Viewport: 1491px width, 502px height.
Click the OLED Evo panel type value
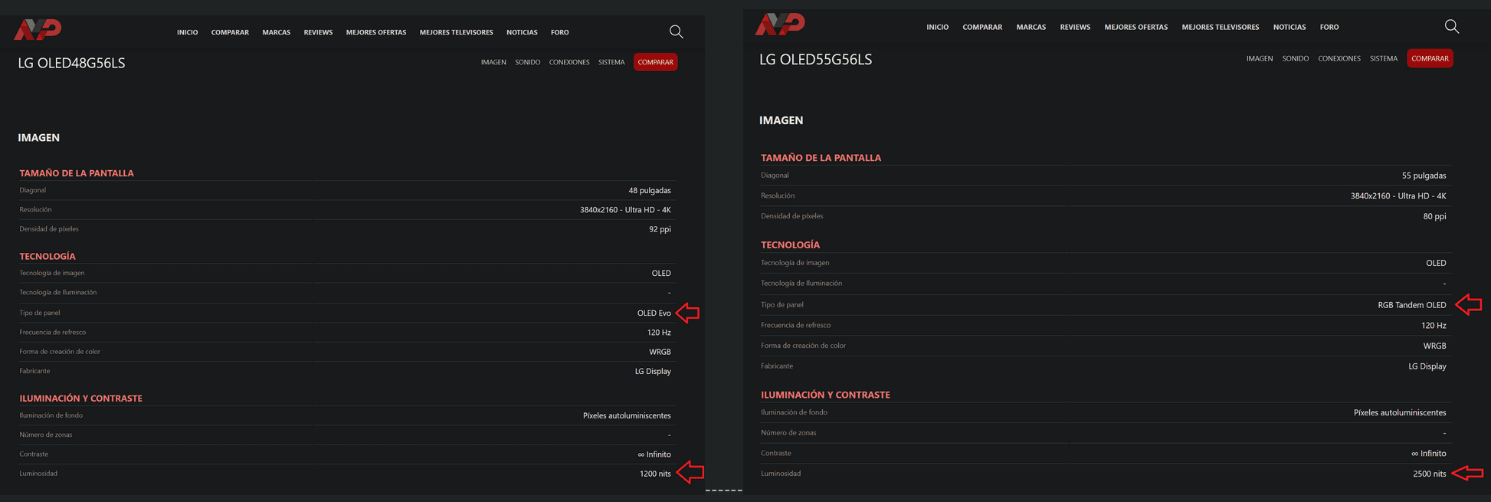[654, 313]
